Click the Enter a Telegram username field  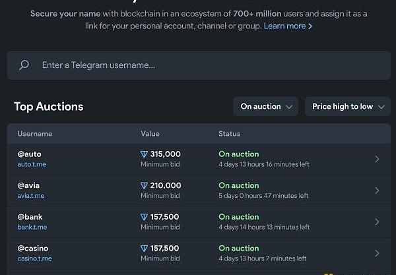[198, 65]
